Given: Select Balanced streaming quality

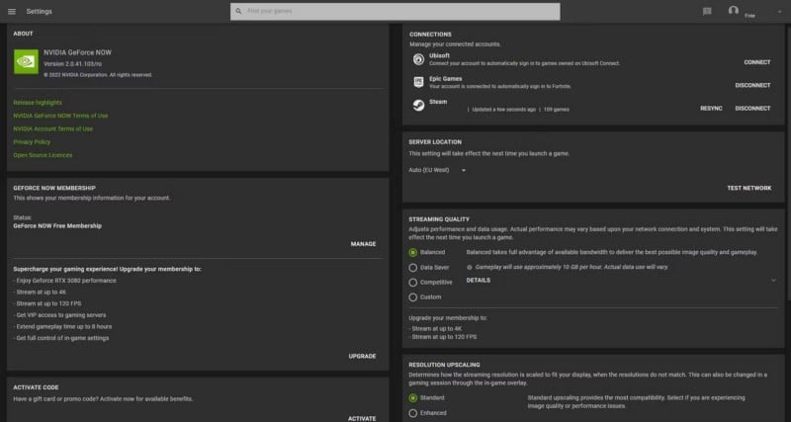Looking at the screenshot, I should click(x=412, y=252).
